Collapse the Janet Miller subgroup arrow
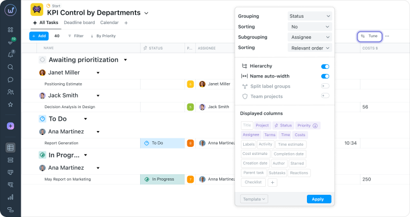The width and height of the screenshot is (410, 217). pyautogui.click(x=98, y=73)
